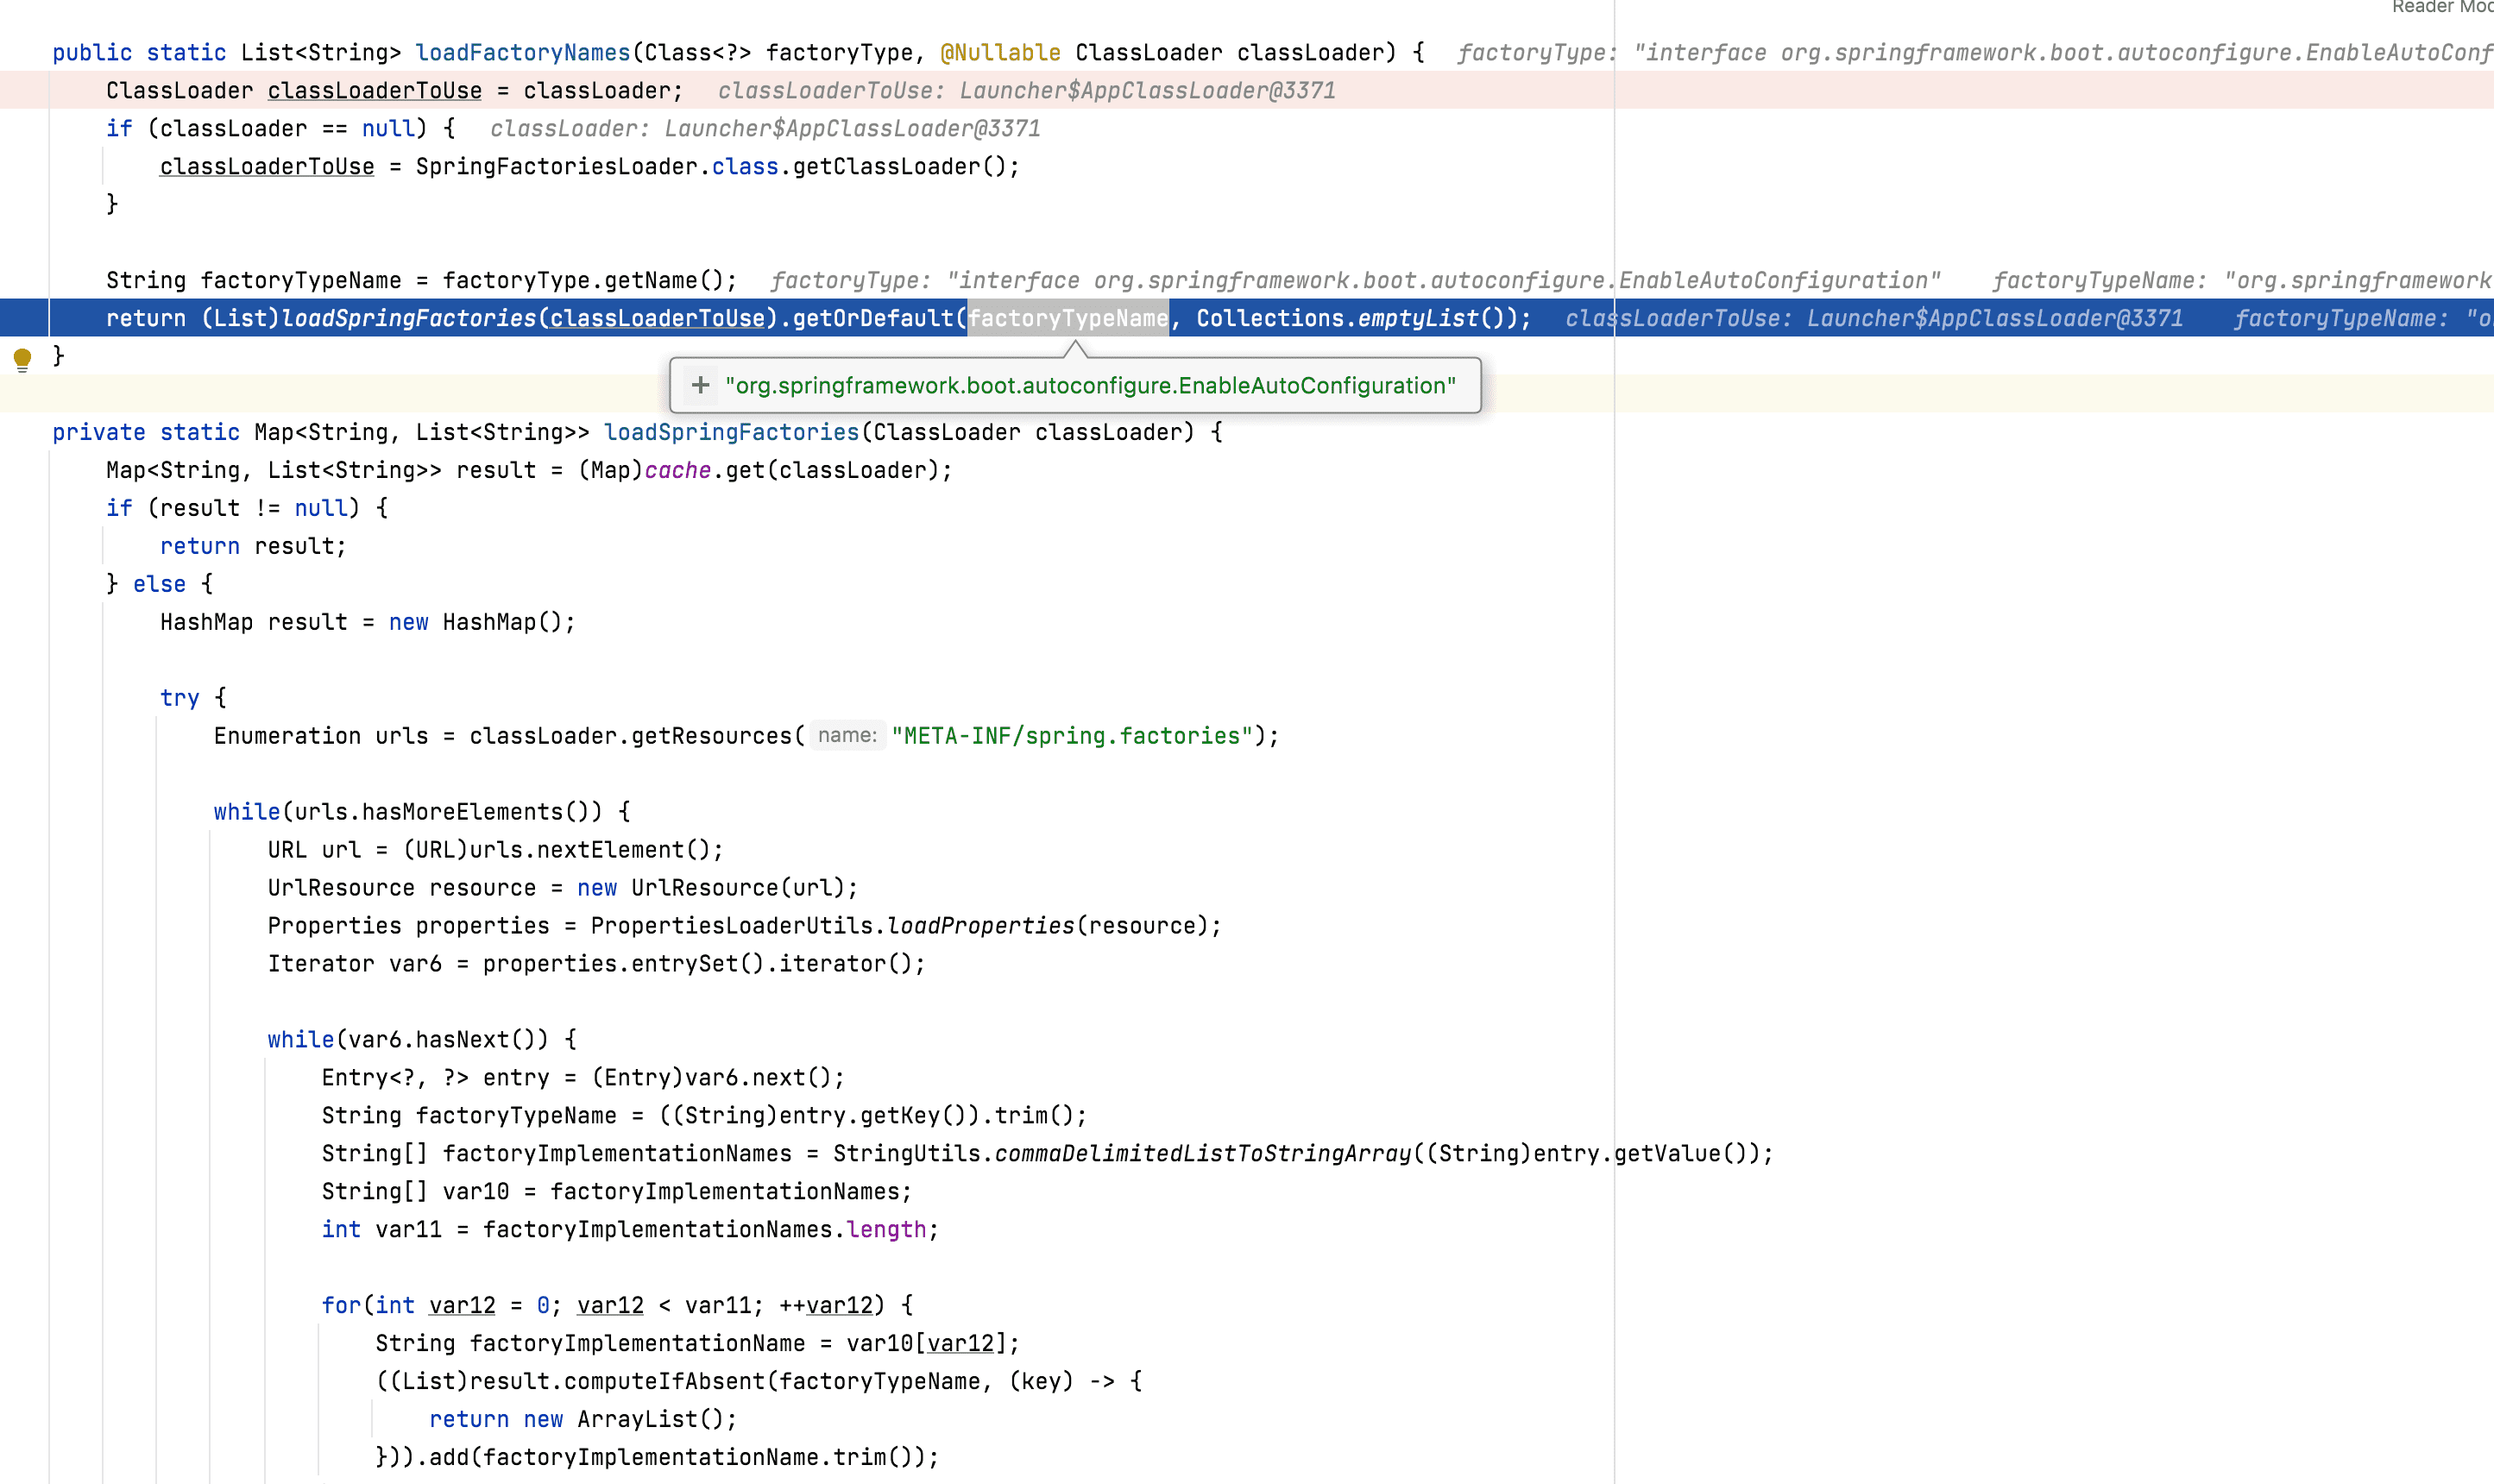Viewport: 2494px width, 1484px height.
Task: Click UrlResource resource declaration line
Action: tap(563, 888)
